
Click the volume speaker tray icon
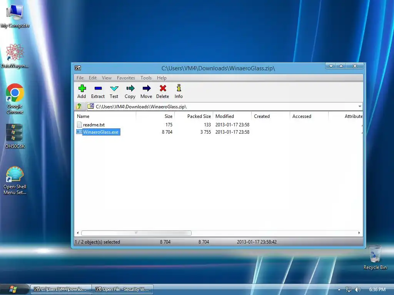357,290
